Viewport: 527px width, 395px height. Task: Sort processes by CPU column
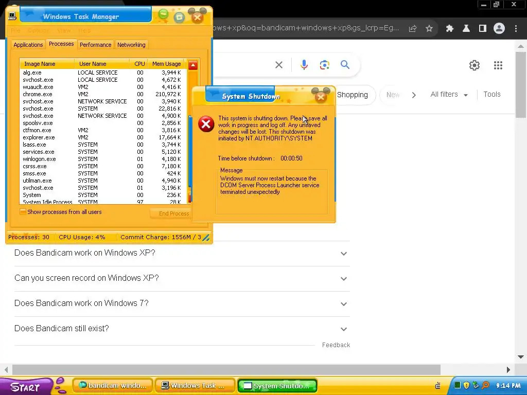pyautogui.click(x=139, y=64)
